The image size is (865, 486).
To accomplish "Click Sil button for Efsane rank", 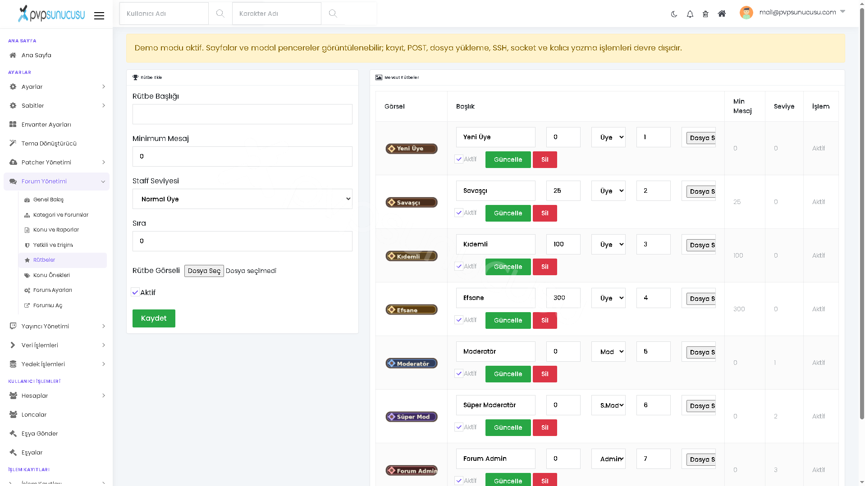I will (545, 320).
